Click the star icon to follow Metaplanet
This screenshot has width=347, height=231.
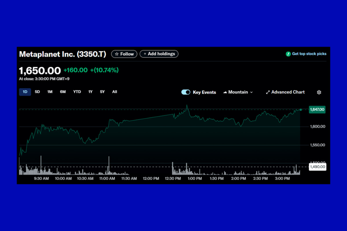pos(117,54)
